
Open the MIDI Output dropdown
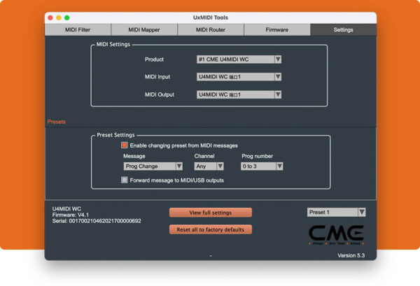pyautogui.click(x=239, y=94)
